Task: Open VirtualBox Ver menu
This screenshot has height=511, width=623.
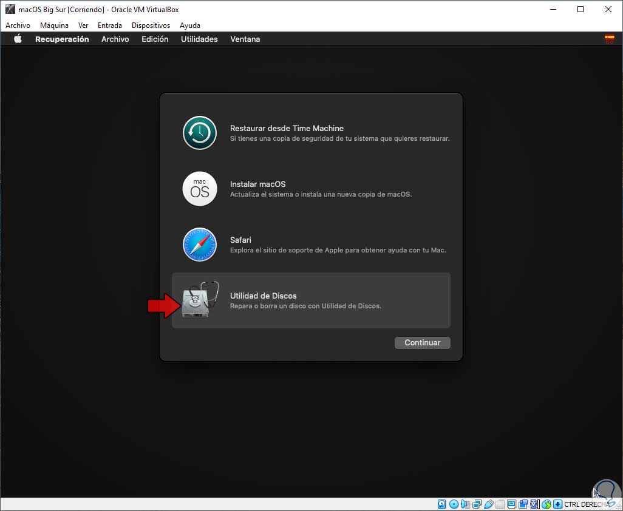Action: (83, 25)
